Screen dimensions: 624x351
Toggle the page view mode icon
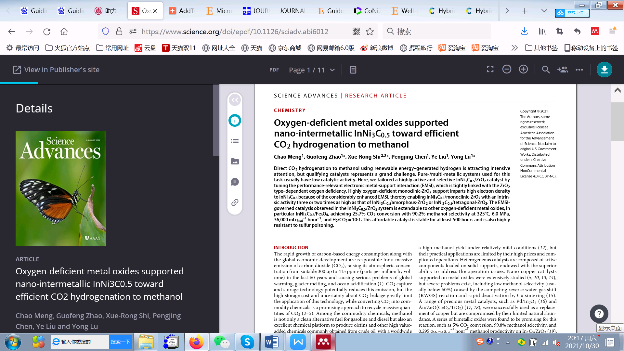tap(353, 70)
